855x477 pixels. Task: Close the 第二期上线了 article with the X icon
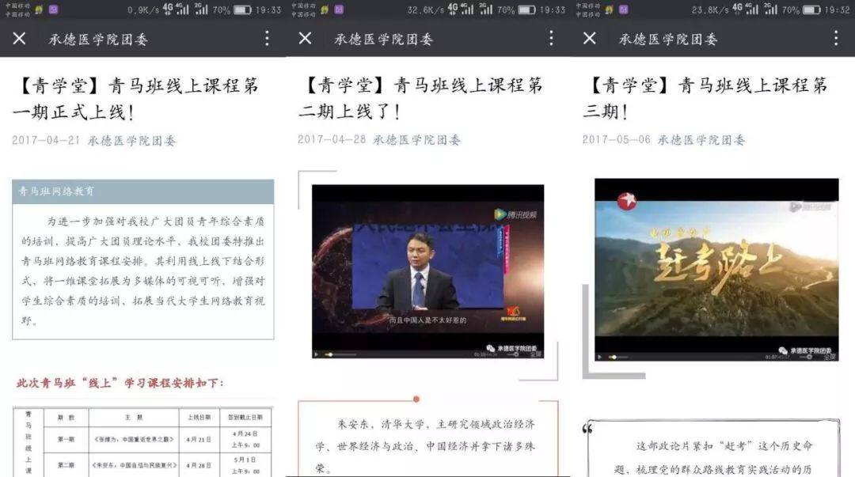tap(305, 38)
